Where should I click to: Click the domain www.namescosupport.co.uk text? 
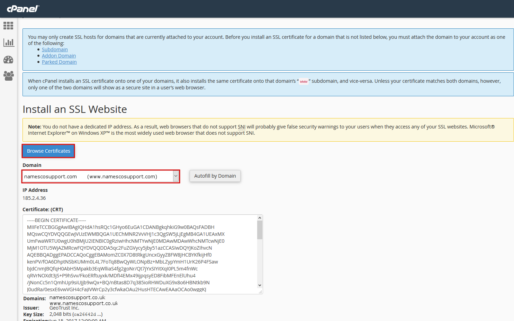click(x=84, y=303)
